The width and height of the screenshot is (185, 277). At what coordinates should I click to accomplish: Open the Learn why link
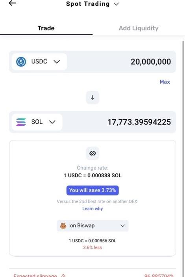tap(92, 208)
